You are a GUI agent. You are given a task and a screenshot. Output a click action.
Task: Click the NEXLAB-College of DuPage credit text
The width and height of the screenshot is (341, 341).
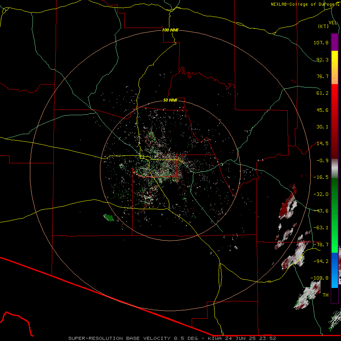click(305, 4)
